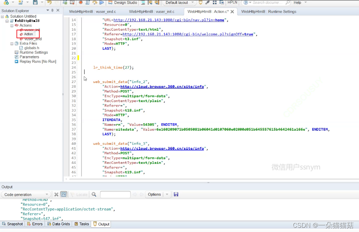Click the Output pane shield icon in the toolbar
This screenshot has height=232, width=359.
tap(201, 2)
